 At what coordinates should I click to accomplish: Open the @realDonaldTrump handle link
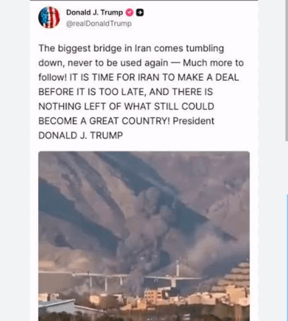pos(99,23)
